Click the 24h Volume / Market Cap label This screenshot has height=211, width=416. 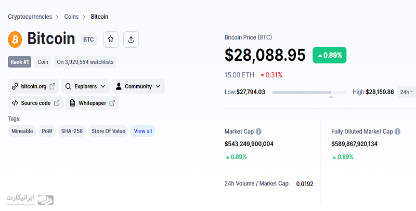pos(256,183)
